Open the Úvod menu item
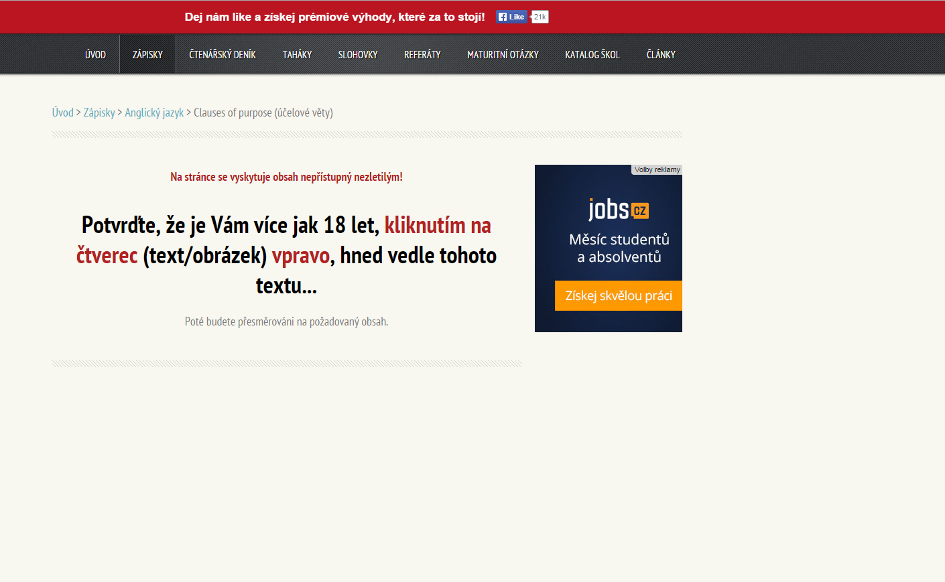 click(95, 54)
